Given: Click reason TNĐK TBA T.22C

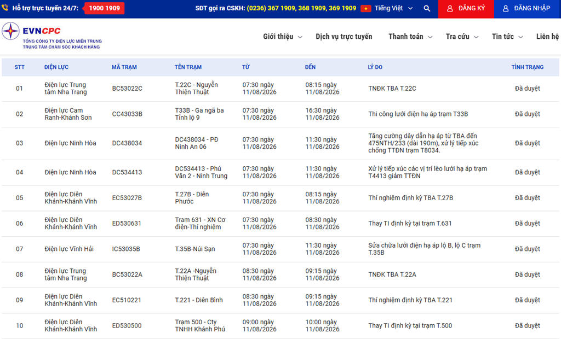Looking at the screenshot, I should tap(392, 89).
